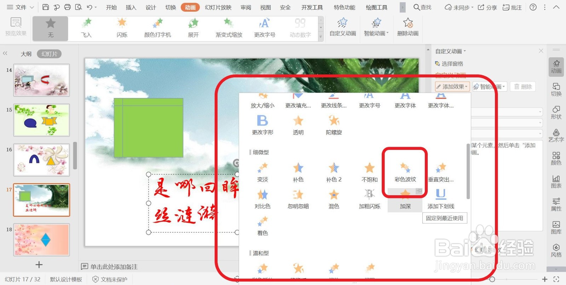Open slide 14 thumbnail
The image size is (566, 285).
coord(42,80)
